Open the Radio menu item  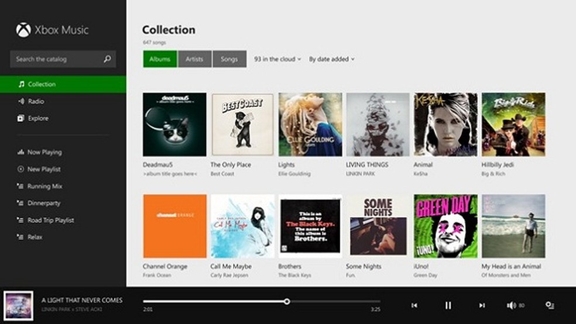click(63, 101)
